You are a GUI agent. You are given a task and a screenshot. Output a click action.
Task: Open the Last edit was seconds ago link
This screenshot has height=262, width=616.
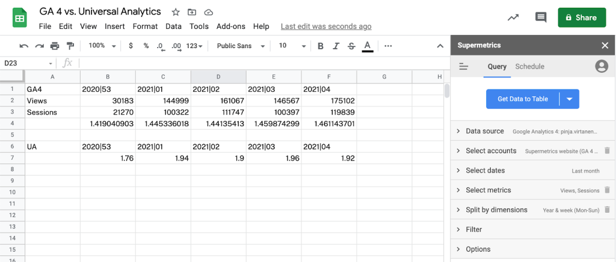coord(326,26)
